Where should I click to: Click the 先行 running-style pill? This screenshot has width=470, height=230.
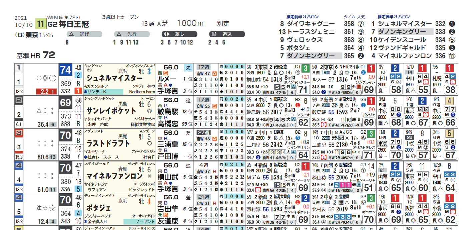(x=131, y=34)
